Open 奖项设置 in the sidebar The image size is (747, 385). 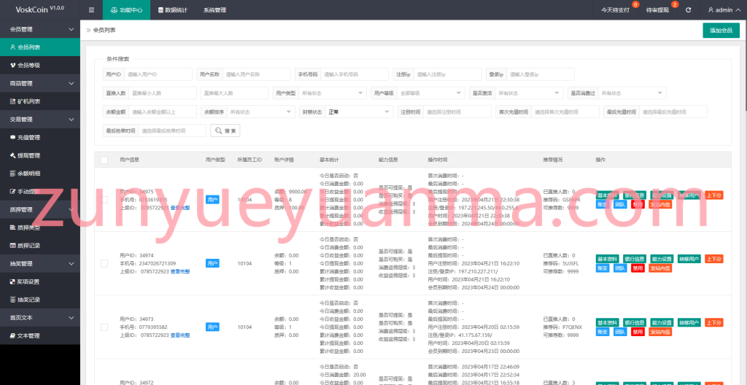coord(40,281)
